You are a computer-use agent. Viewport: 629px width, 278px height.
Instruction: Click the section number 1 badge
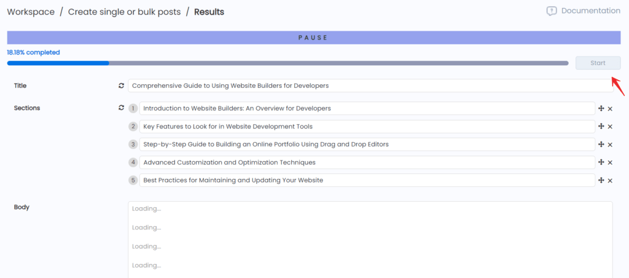tap(133, 108)
